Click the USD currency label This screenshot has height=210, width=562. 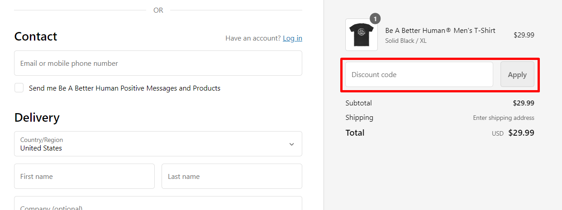pyautogui.click(x=498, y=133)
